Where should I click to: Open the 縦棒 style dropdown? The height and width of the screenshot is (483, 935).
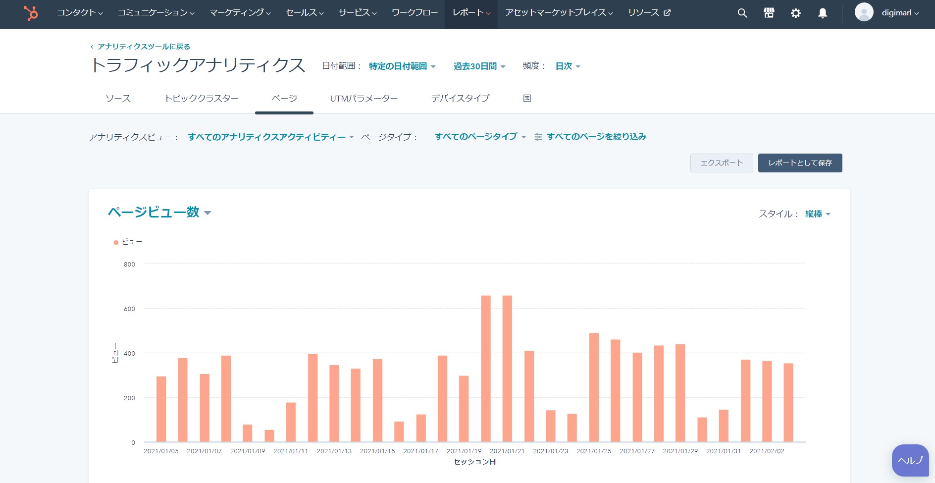[818, 214]
